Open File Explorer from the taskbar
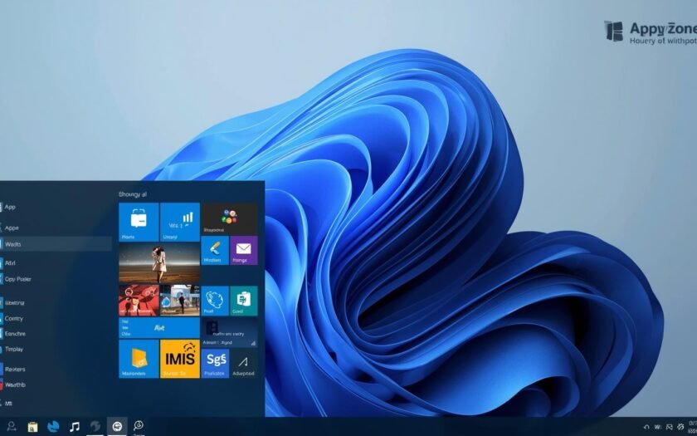The height and width of the screenshot is (436, 697). click(32, 427)
